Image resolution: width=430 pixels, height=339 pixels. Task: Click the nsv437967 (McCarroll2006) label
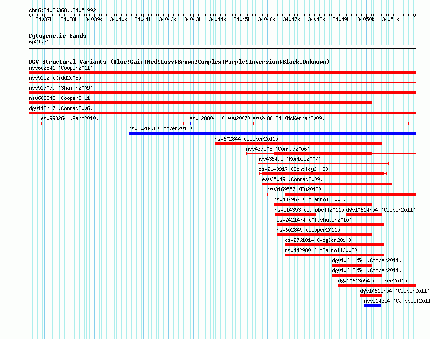pos(310,199)
